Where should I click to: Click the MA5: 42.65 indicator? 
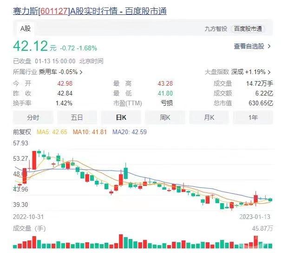click(x=52, y=132)
